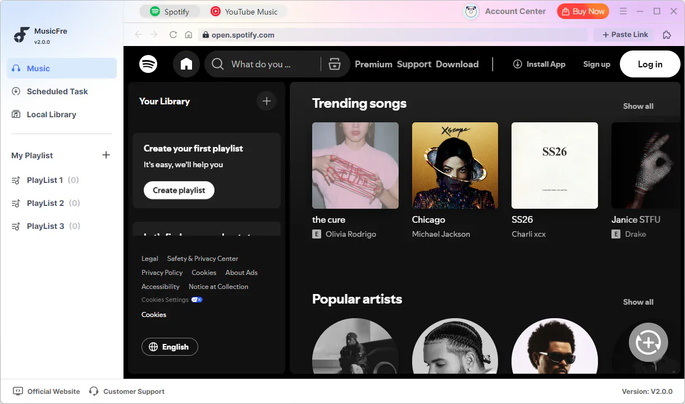The width and height of the screenshot is (685, 404).
Task: Click the Charli xcx artist name
Action: [x=529, y=234]
